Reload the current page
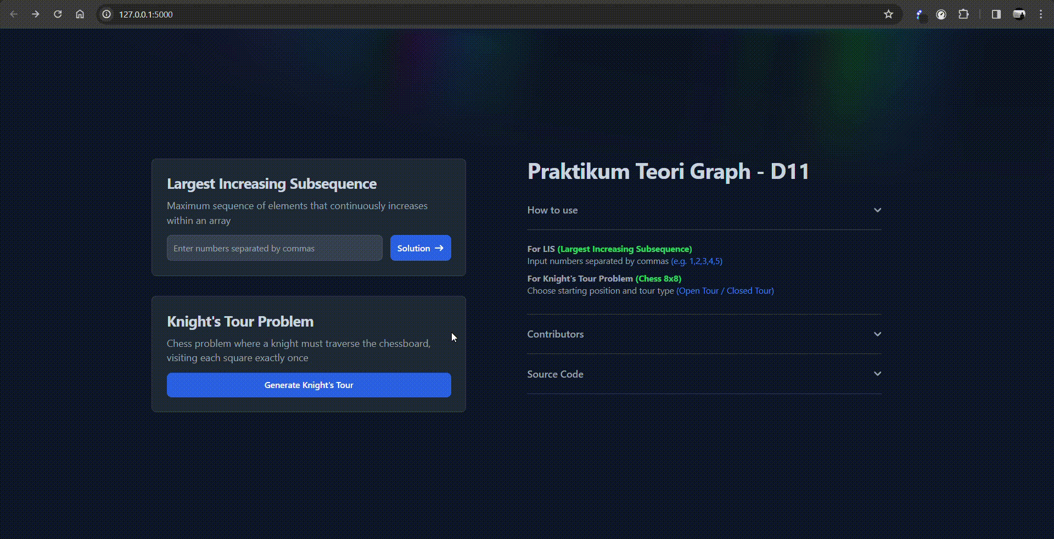This screenshot has width=1054, height=539. [x=58, y=14]
